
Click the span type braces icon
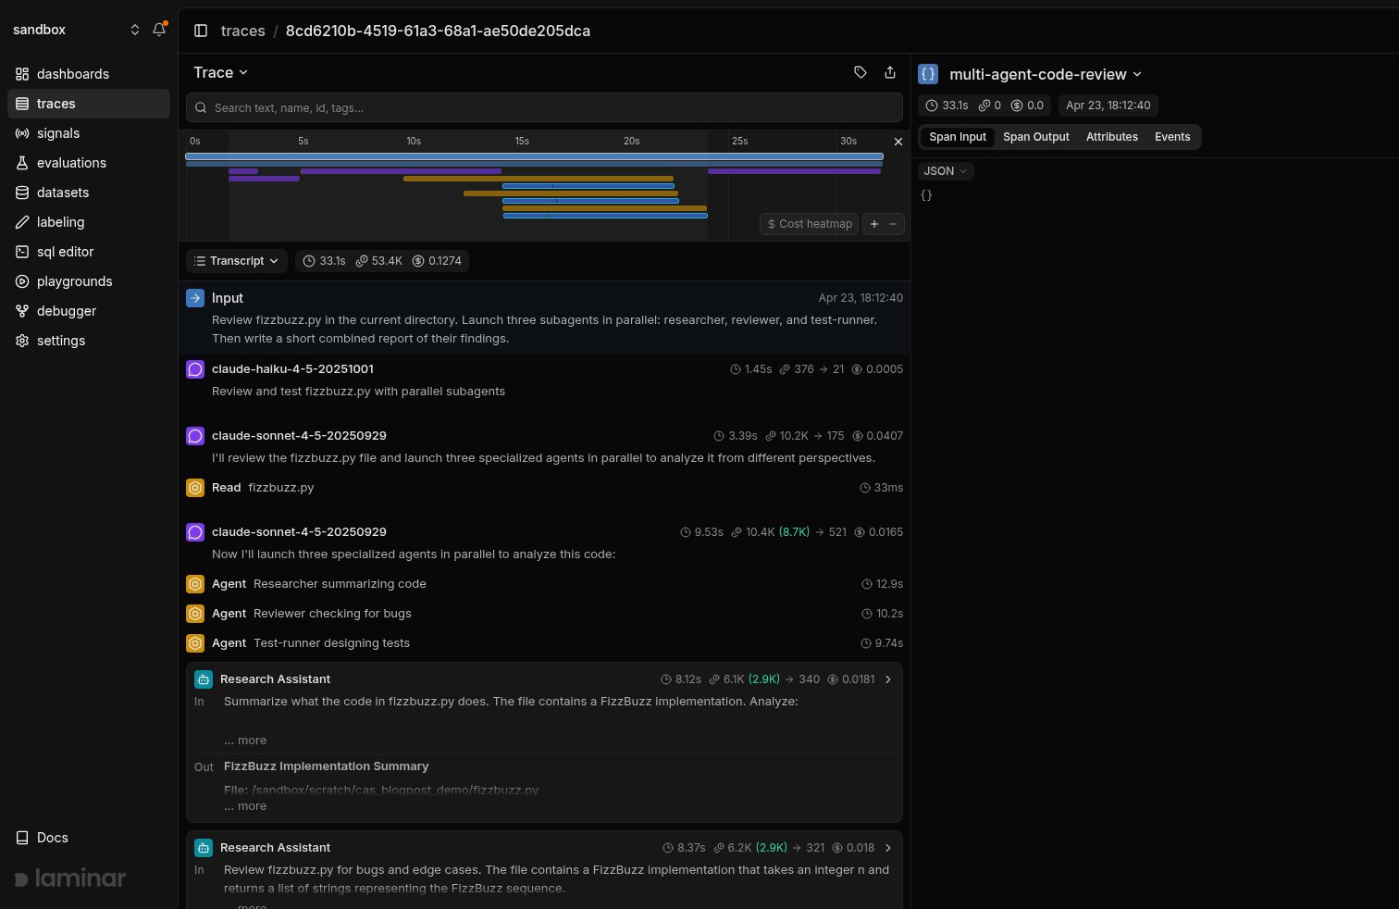[928, 74]
